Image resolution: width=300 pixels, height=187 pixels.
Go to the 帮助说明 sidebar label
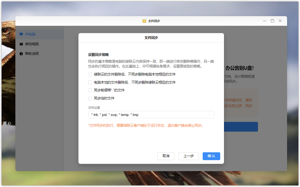coord(32,54)
